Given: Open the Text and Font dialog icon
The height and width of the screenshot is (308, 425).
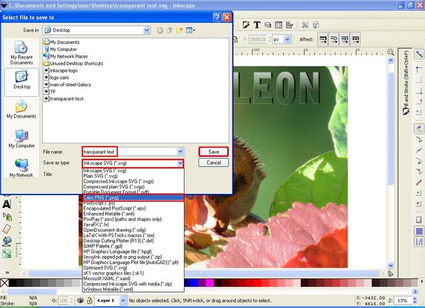Looking at the screenshot, I should [x=257, y=25].
